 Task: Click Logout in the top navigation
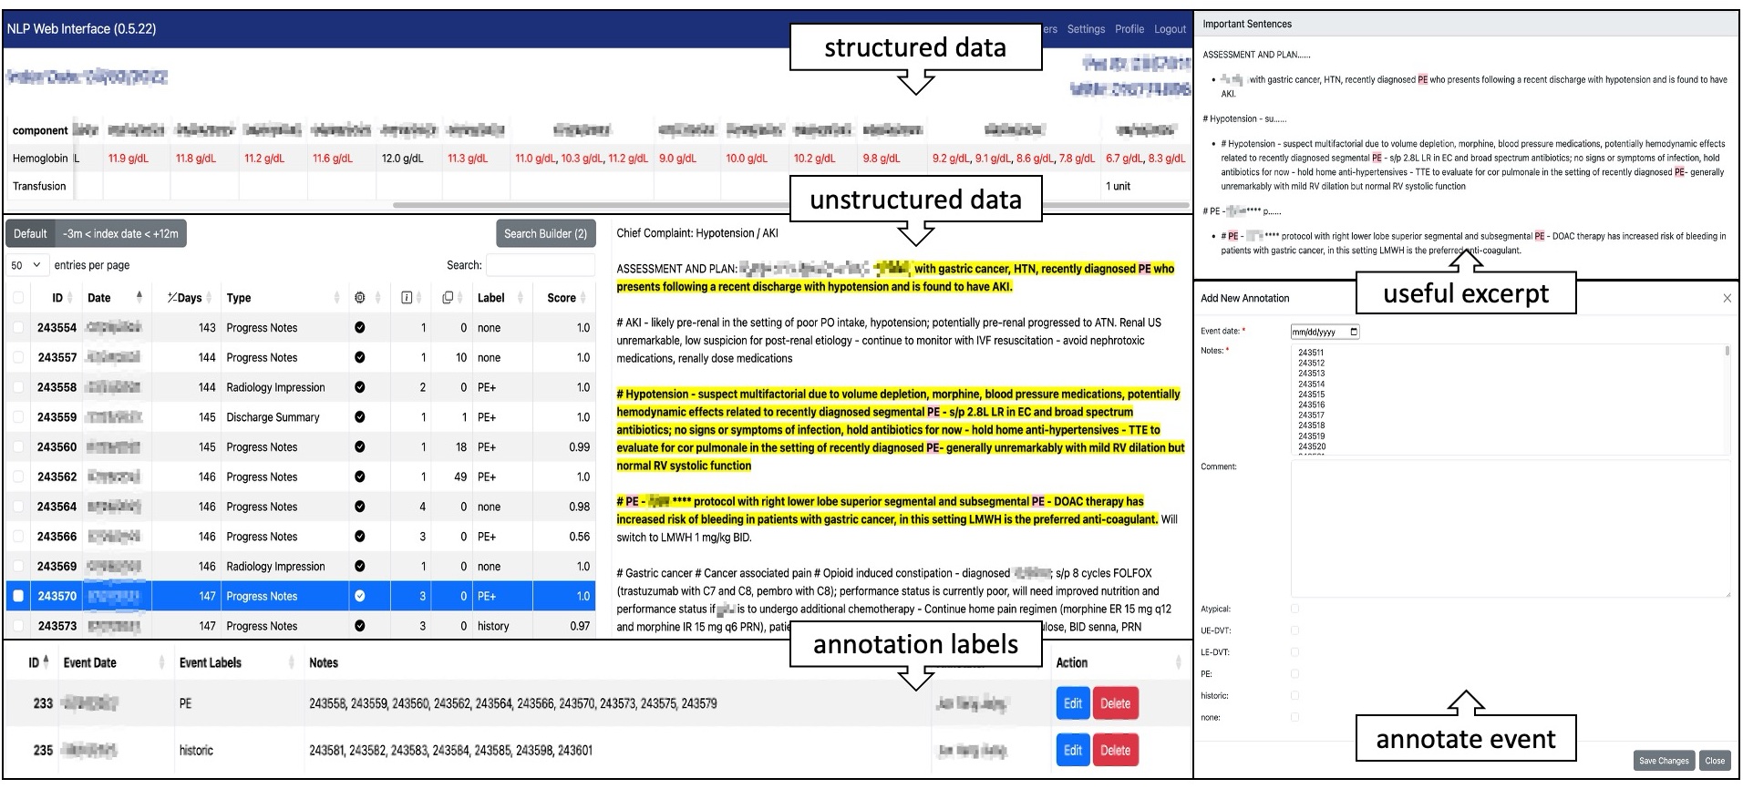pos(1171,29)
